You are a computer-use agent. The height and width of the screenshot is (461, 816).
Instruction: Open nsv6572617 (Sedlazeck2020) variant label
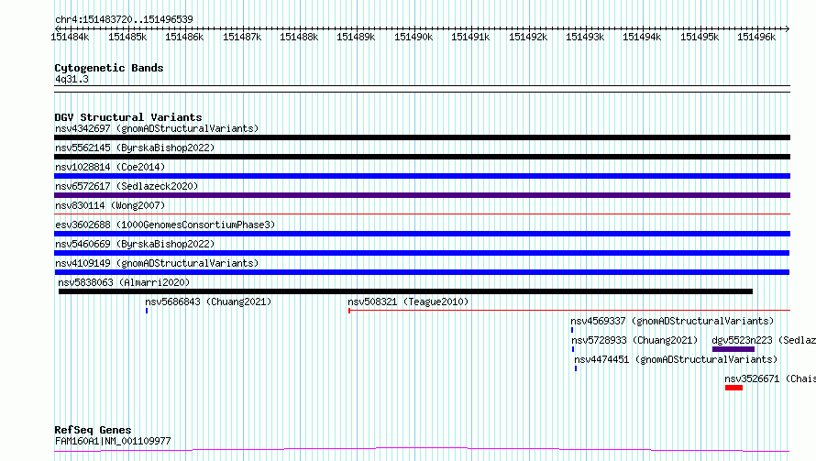point(127,186)
